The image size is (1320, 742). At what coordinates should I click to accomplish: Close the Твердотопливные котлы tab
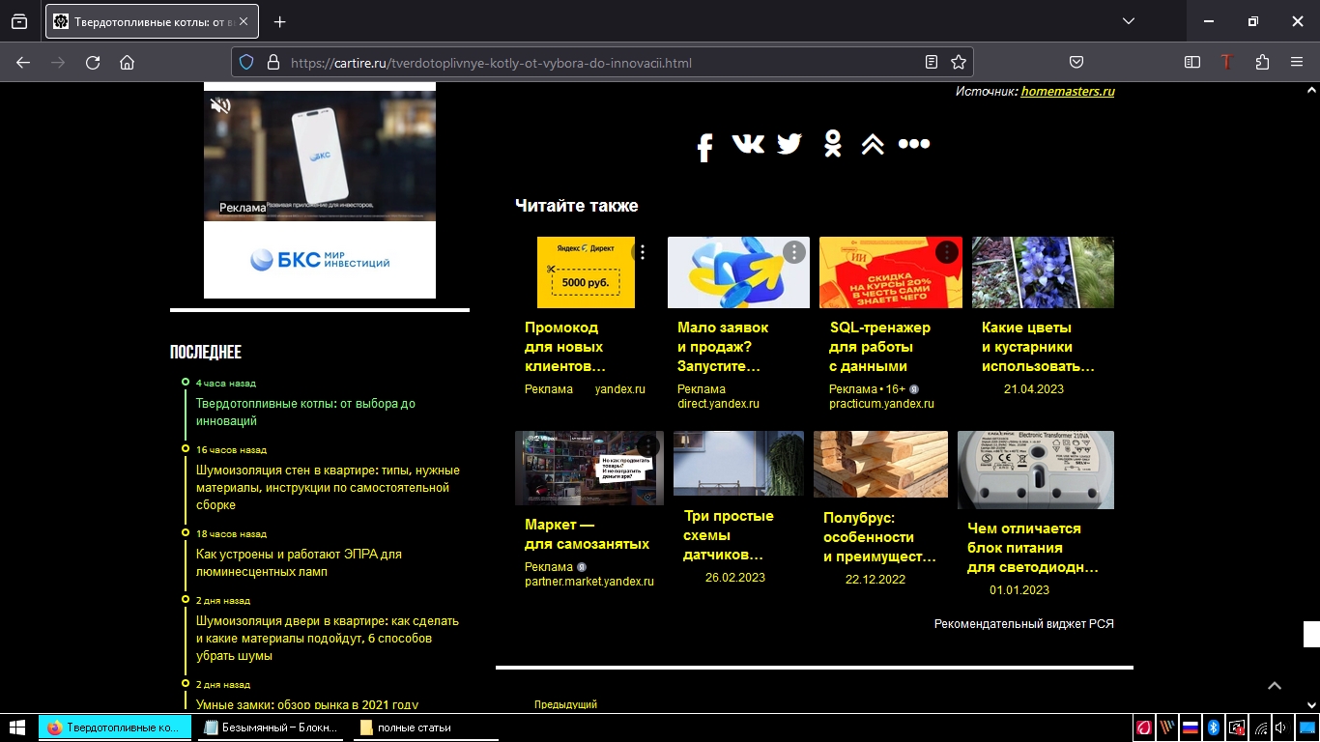[244, 21]
